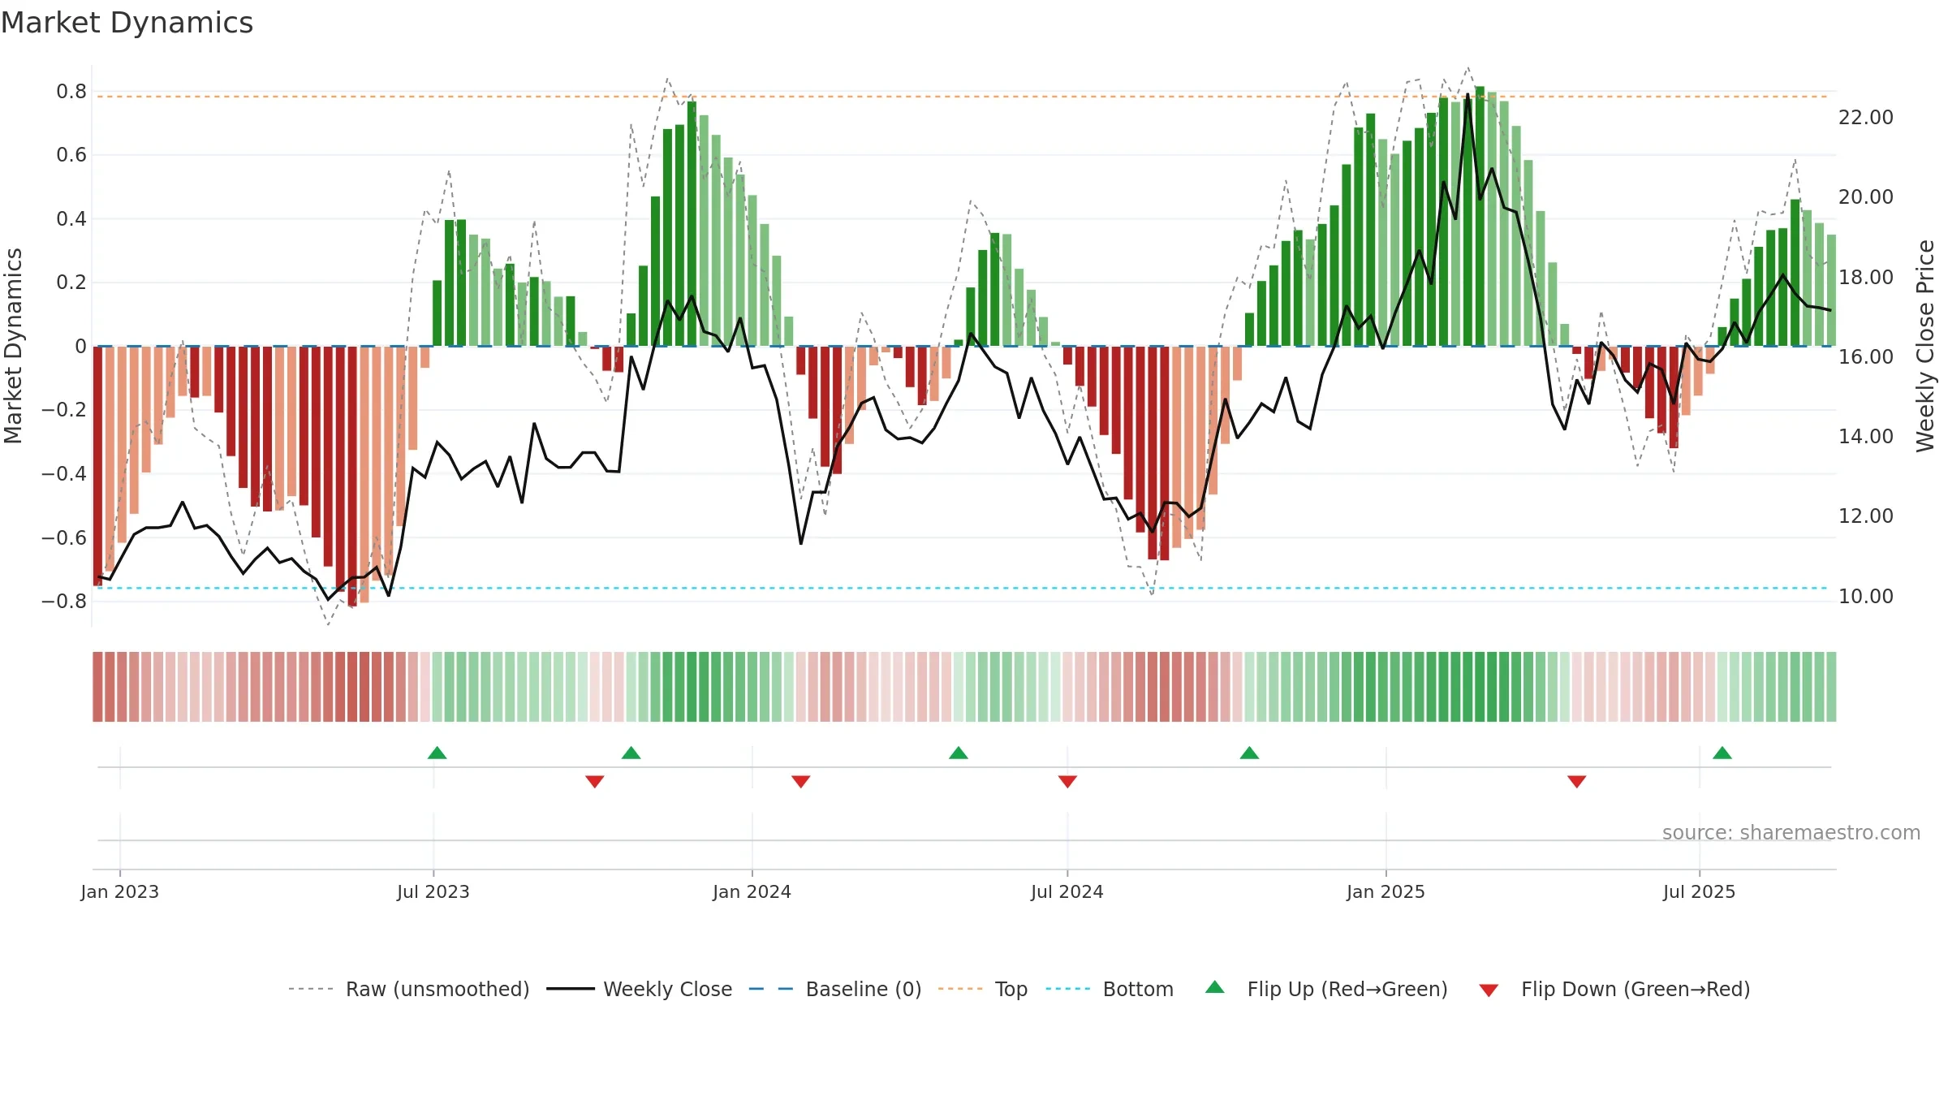1948x1096 pixels.
Task: Click the Weekly Close price peak above 22.00
Action: [x=1467, y=96]
